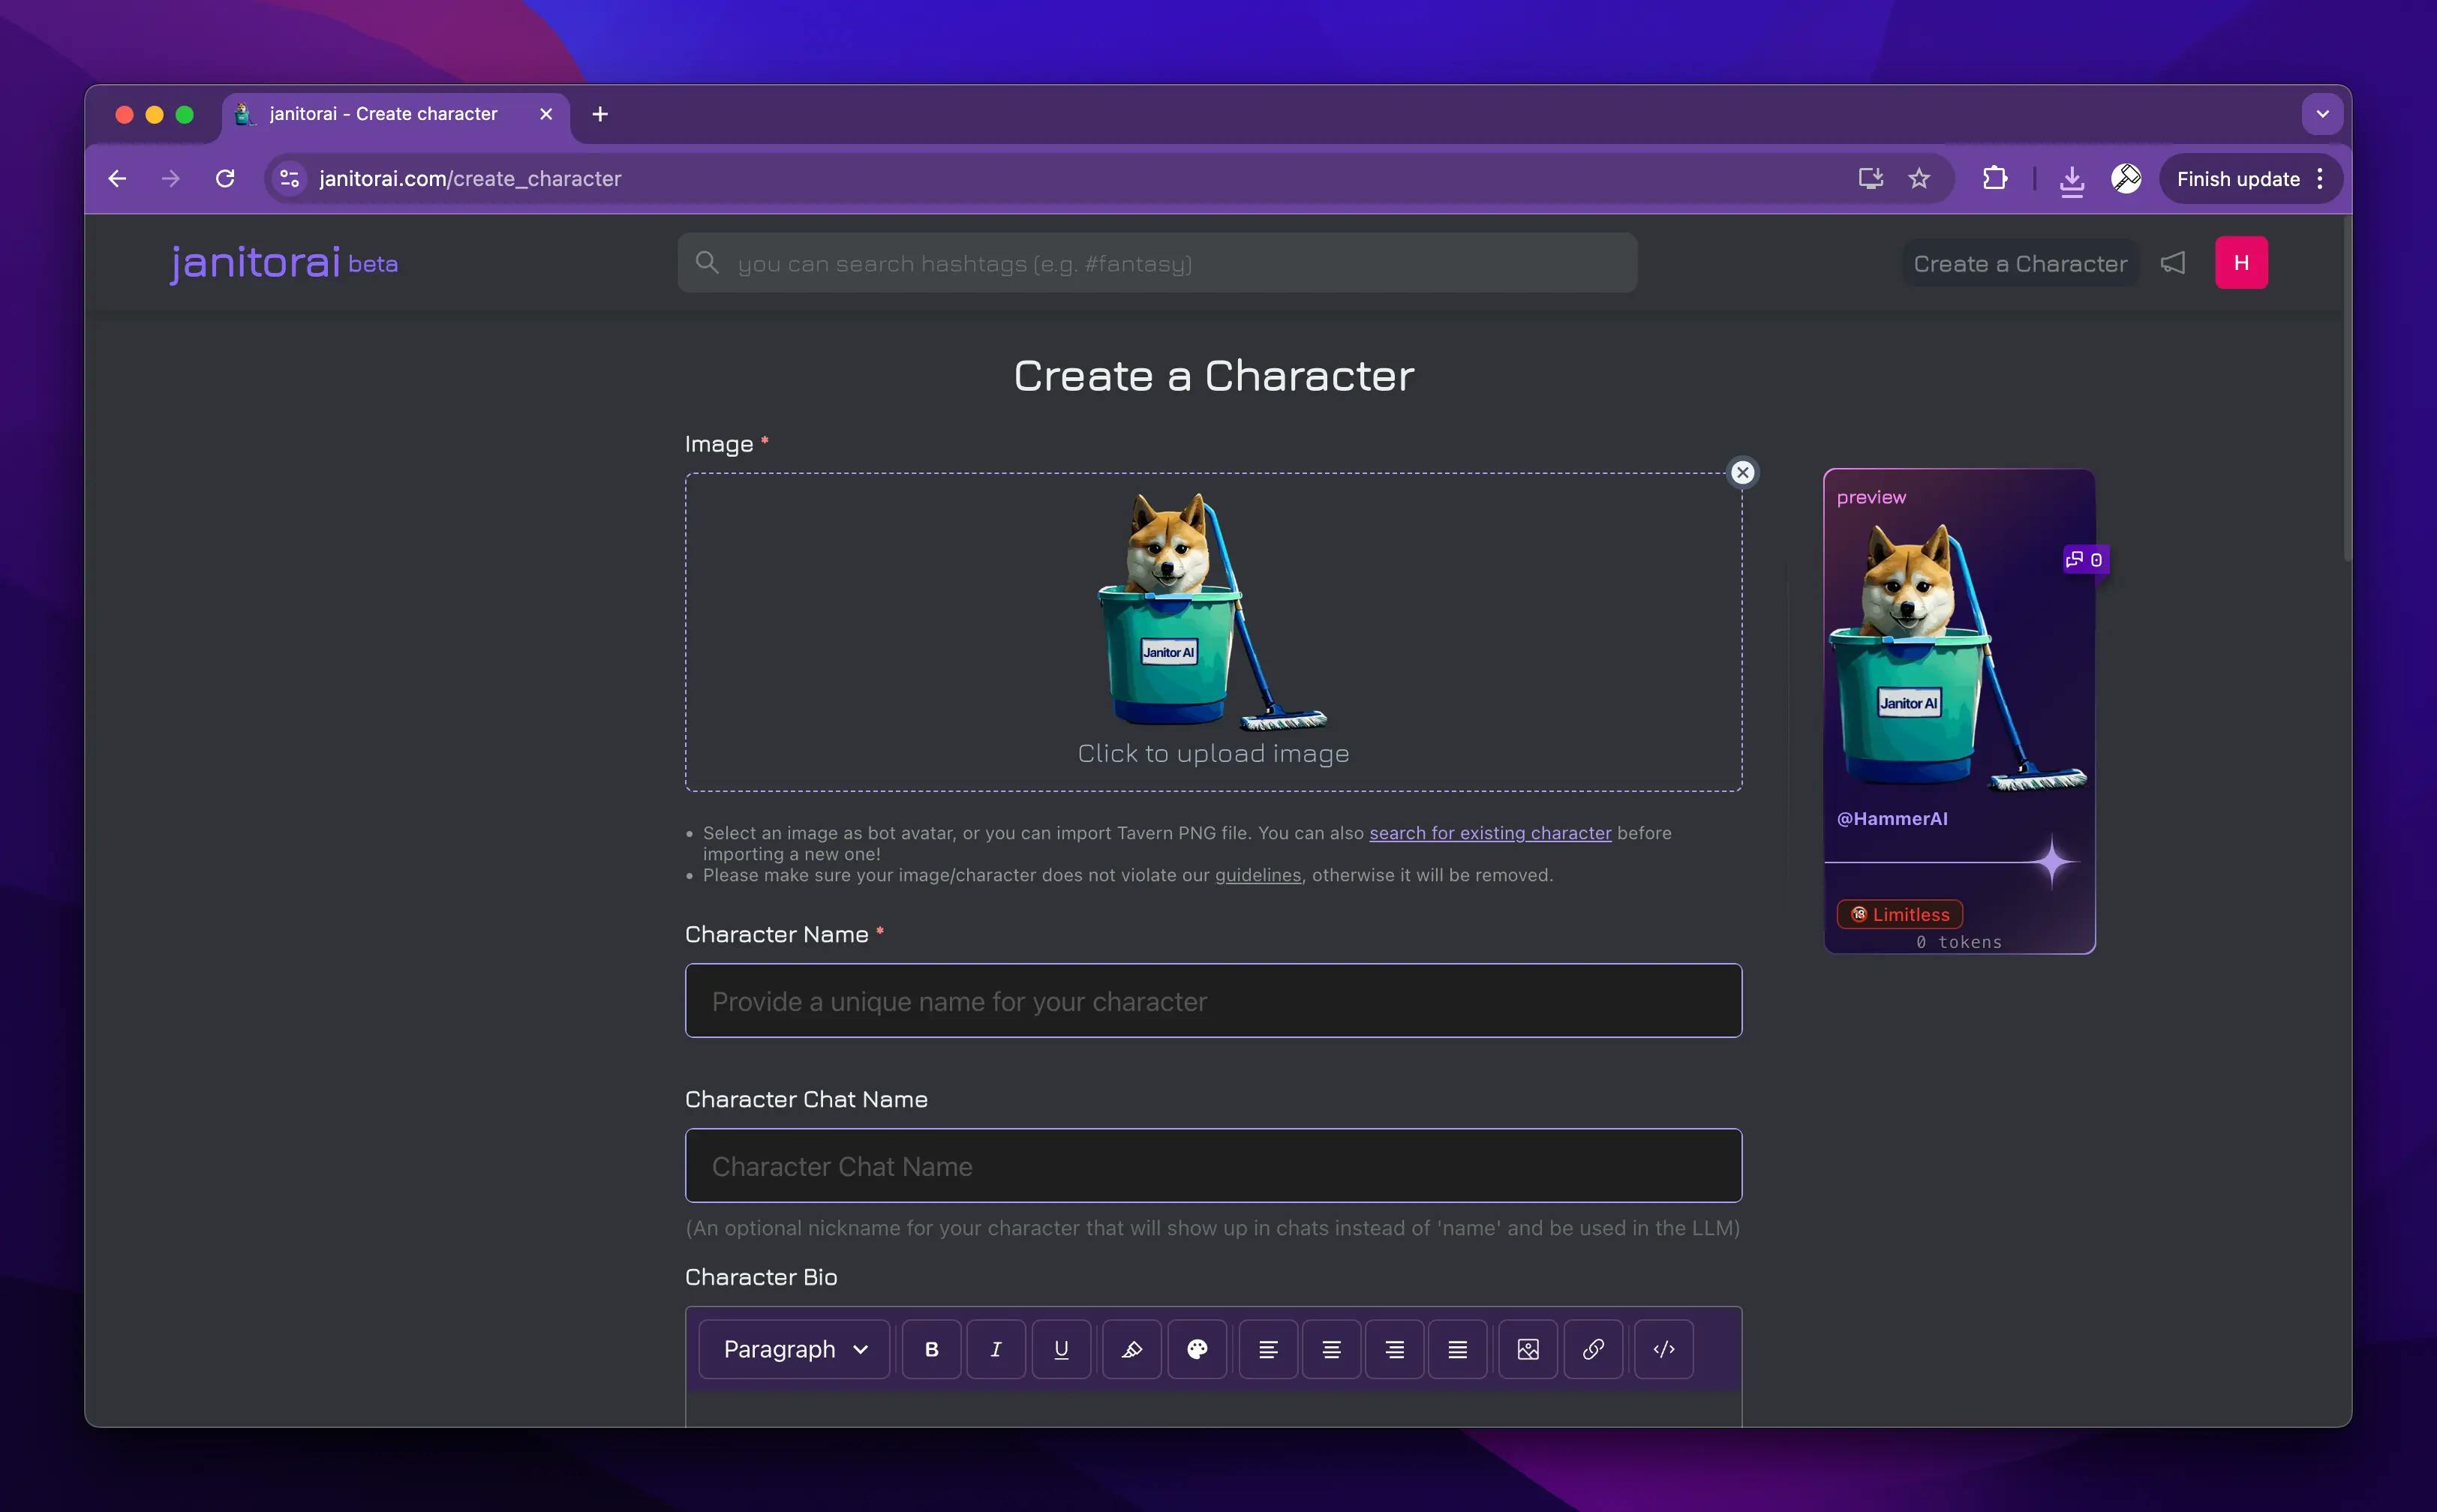
Task: Insert an image into the Character Bio
Action: 1528,1349
